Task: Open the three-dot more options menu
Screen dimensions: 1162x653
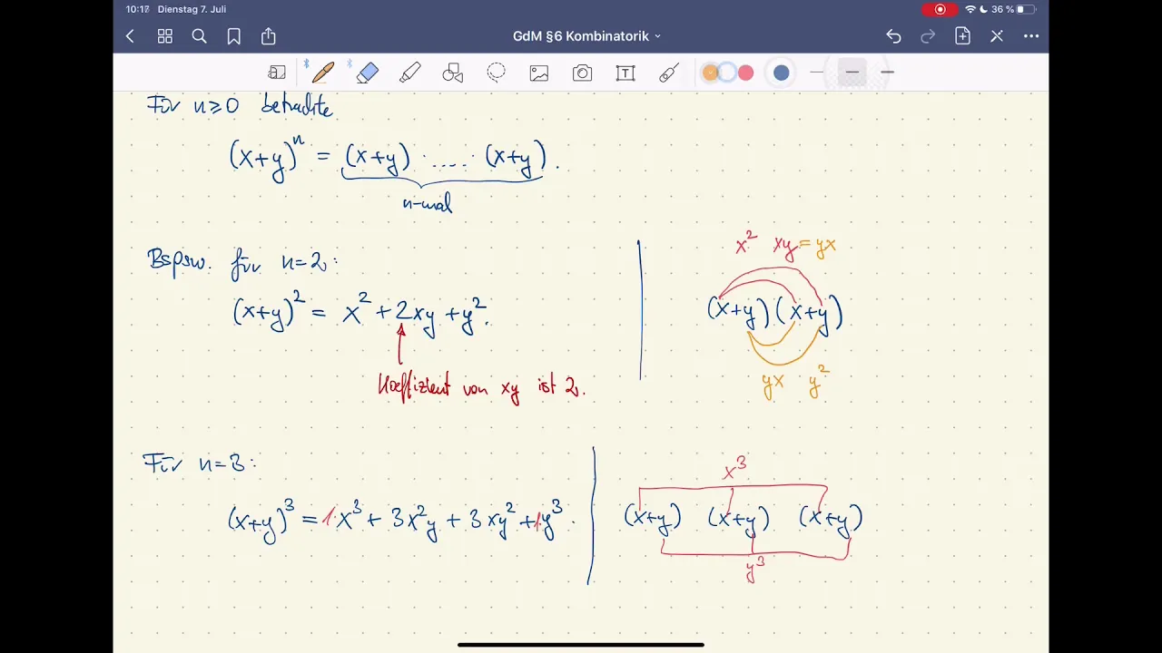Action: click(x=1031, y=36)
